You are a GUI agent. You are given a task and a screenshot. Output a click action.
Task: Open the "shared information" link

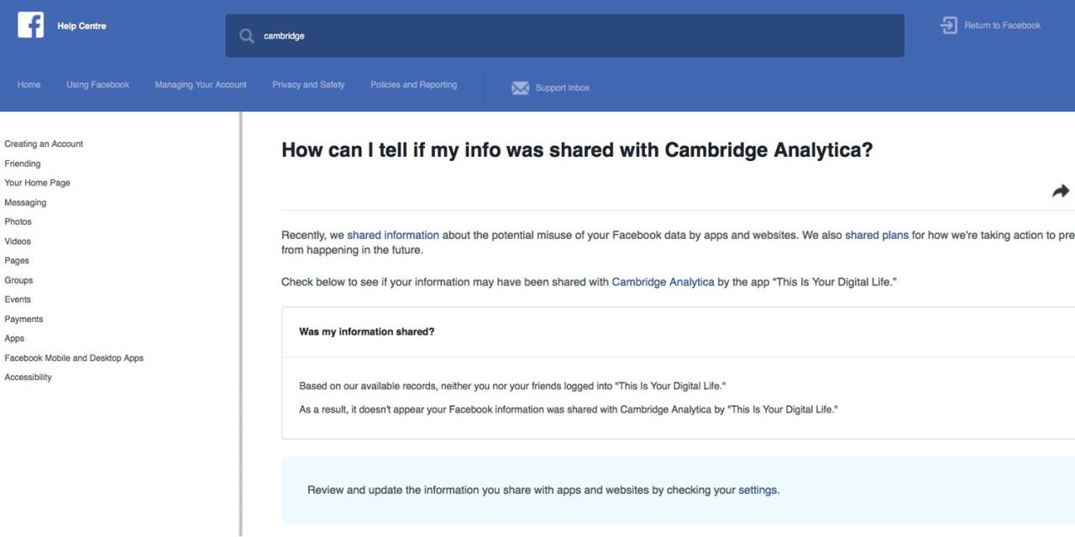[393, 235]
